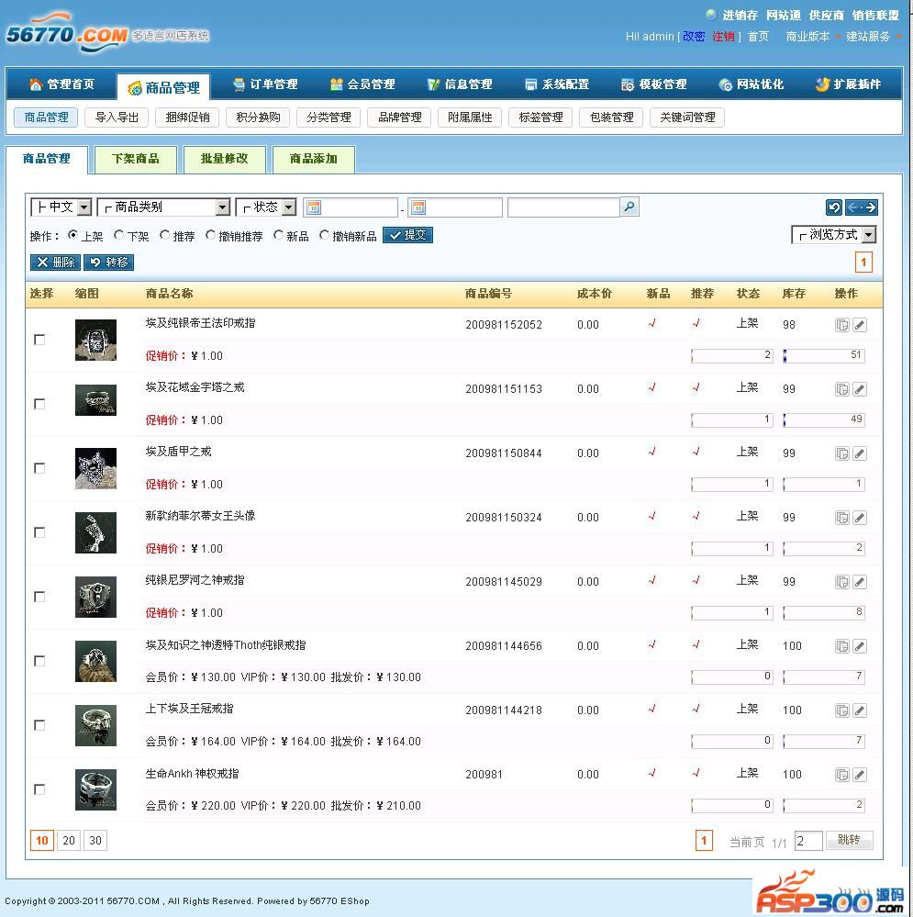
Task: Copy product 埃及纯银帝王法印戒指 icon
Action: [x=841, y=325]
